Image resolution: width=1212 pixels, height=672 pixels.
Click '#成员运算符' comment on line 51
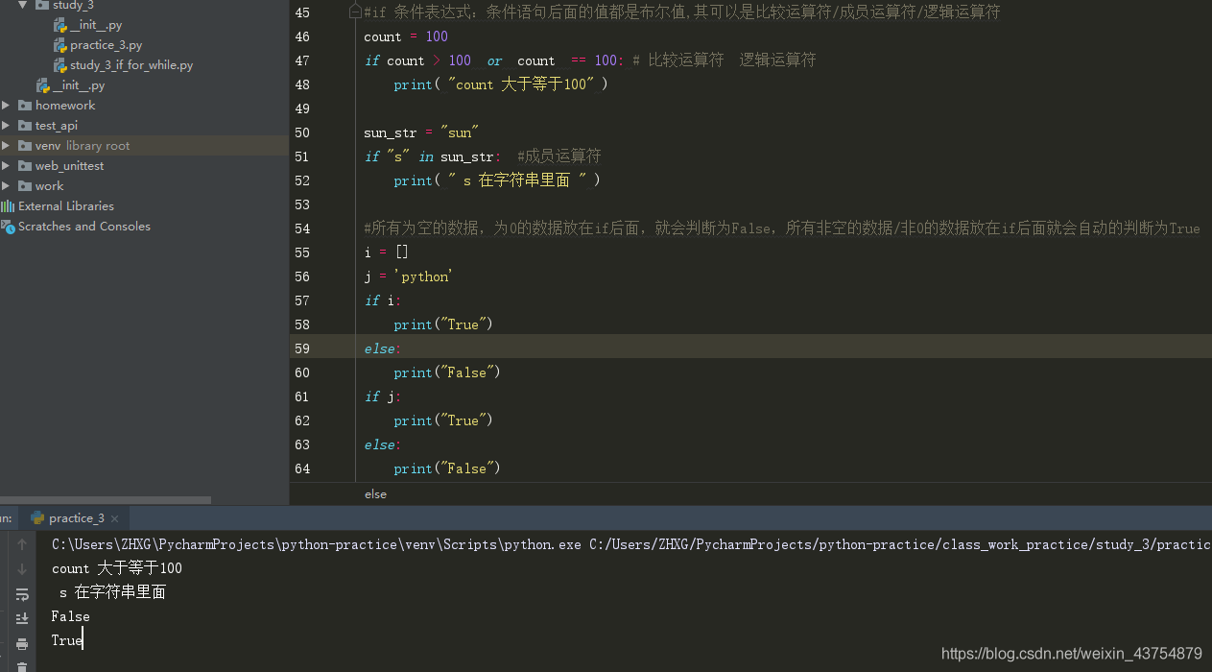(x=559, y=156)
